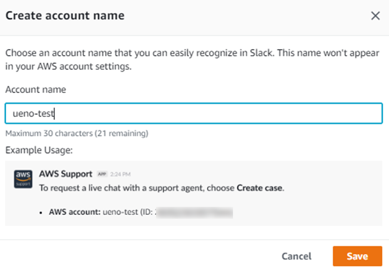
Task: Click the 'Create account name' dialog title
Action: point(65,15)
